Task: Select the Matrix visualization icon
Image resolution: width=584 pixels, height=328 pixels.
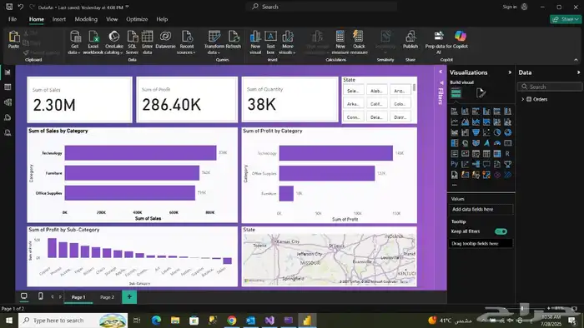Action: point(497,153)
